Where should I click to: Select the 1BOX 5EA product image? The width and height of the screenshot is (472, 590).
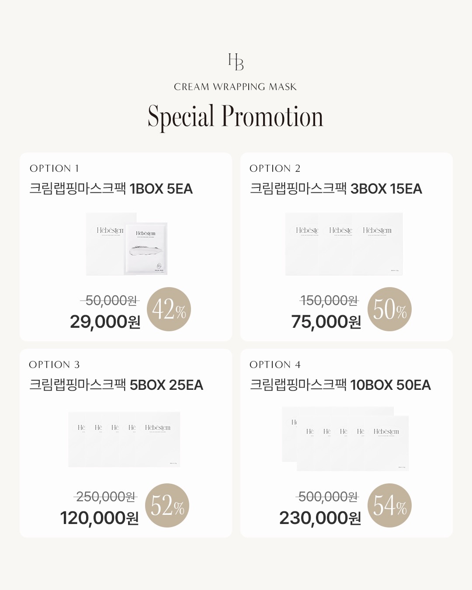pyautogui.click(x=126, y=244)
